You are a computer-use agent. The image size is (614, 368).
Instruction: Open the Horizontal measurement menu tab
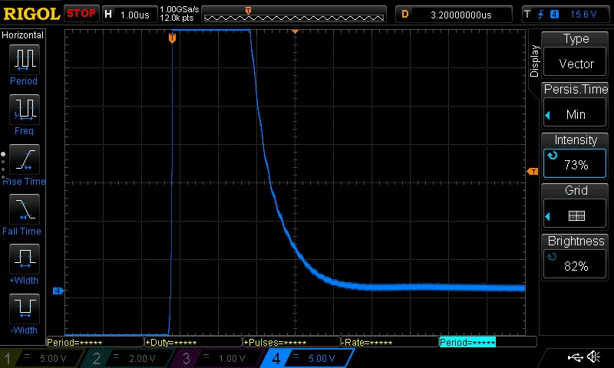pos(23,35)
